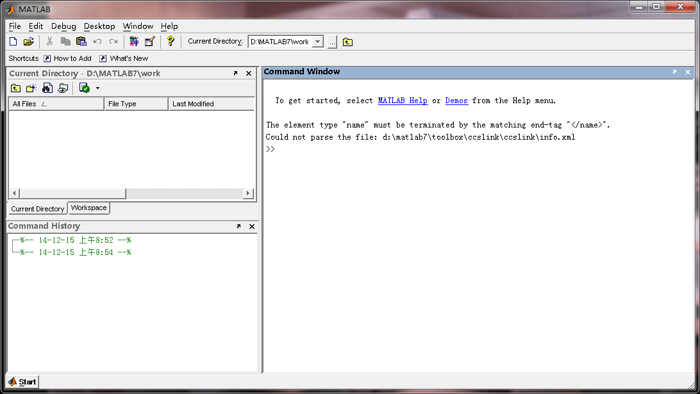The height and width of the screenshot is (394, 700).
Task: Undock the Current Directory panel
Action: point(235,73)
